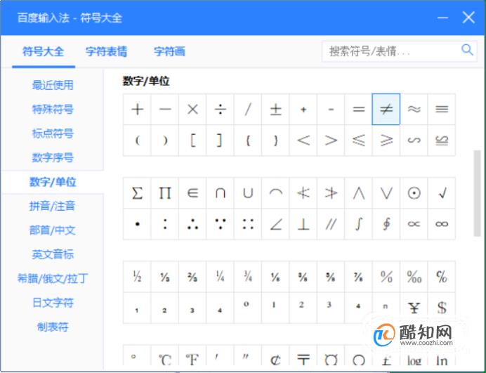The width and height of the screenshot is (486, 373).
Task: Open the 制表符 category
Action: [53, 327]
